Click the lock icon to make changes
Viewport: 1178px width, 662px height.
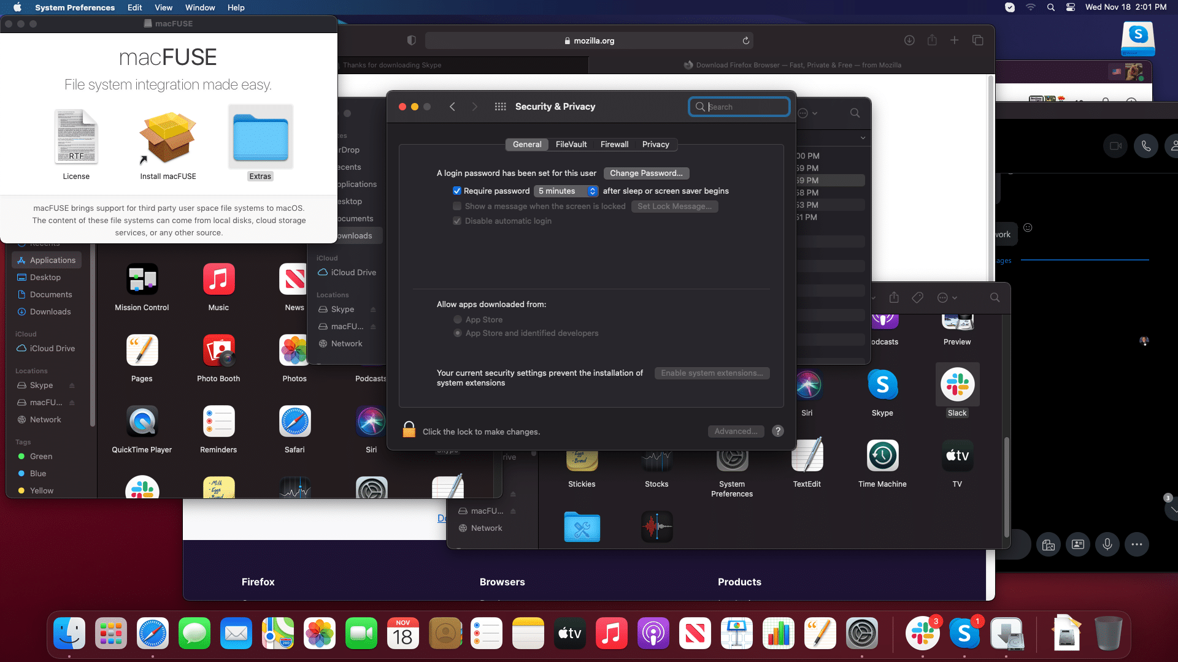coord(409,430)
